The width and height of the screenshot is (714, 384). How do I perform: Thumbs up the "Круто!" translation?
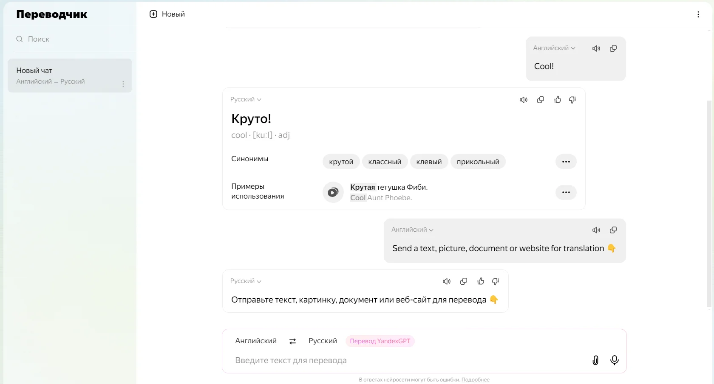pyautogui.click(x=558, y=100)
